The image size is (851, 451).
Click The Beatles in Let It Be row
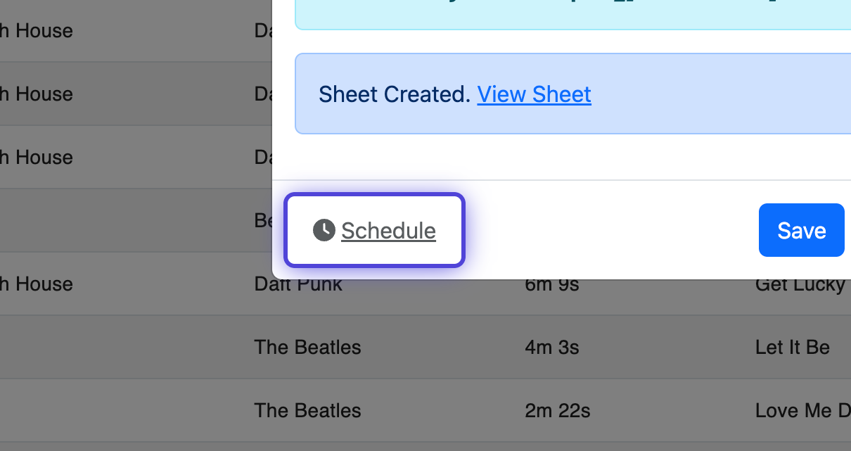coord(307,347)
